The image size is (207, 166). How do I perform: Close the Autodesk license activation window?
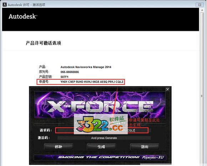click(x=200, y=5)
